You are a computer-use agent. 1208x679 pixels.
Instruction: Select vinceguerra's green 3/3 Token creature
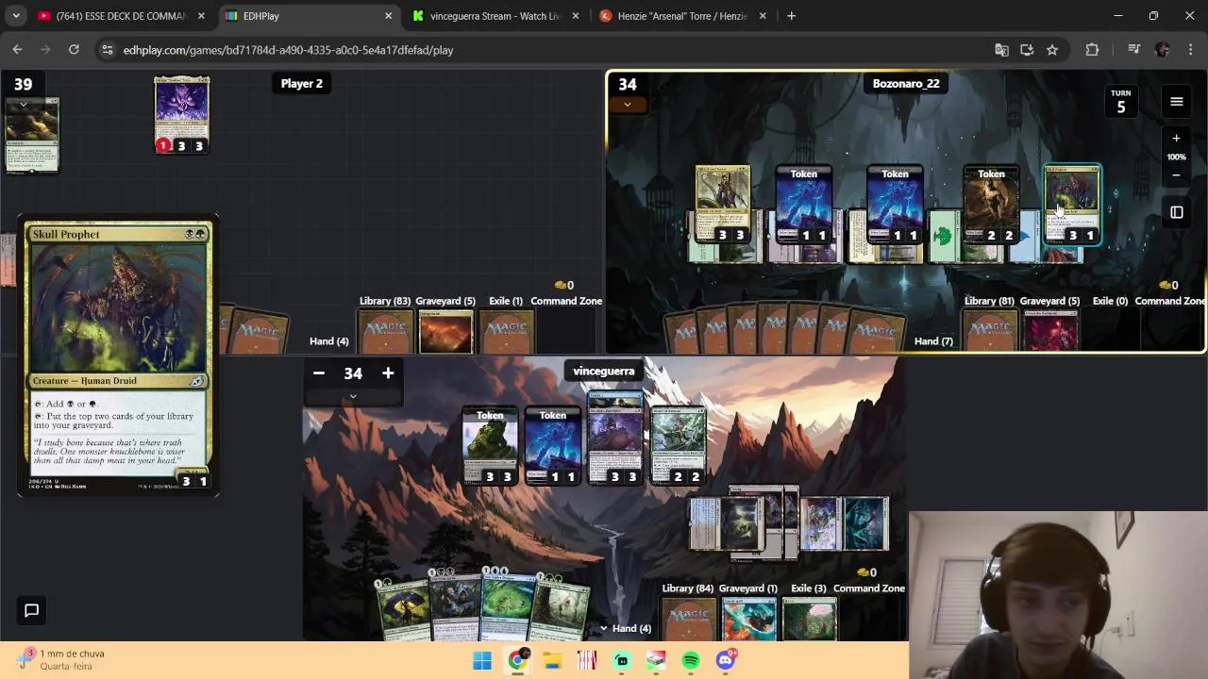point(490,446)
